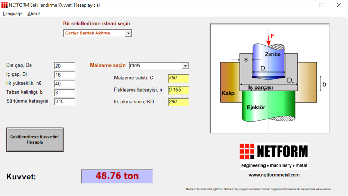348x196 pixels.
Task: Click the 48.76 ton force result display
Action: [x=117, y=176]
